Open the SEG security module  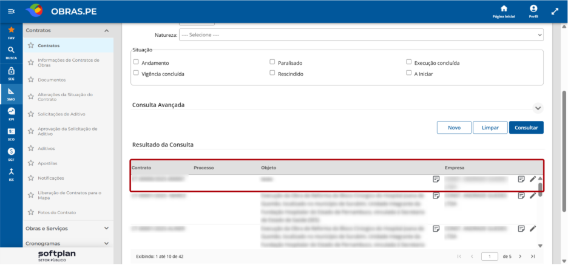click(x=12, y=73)
